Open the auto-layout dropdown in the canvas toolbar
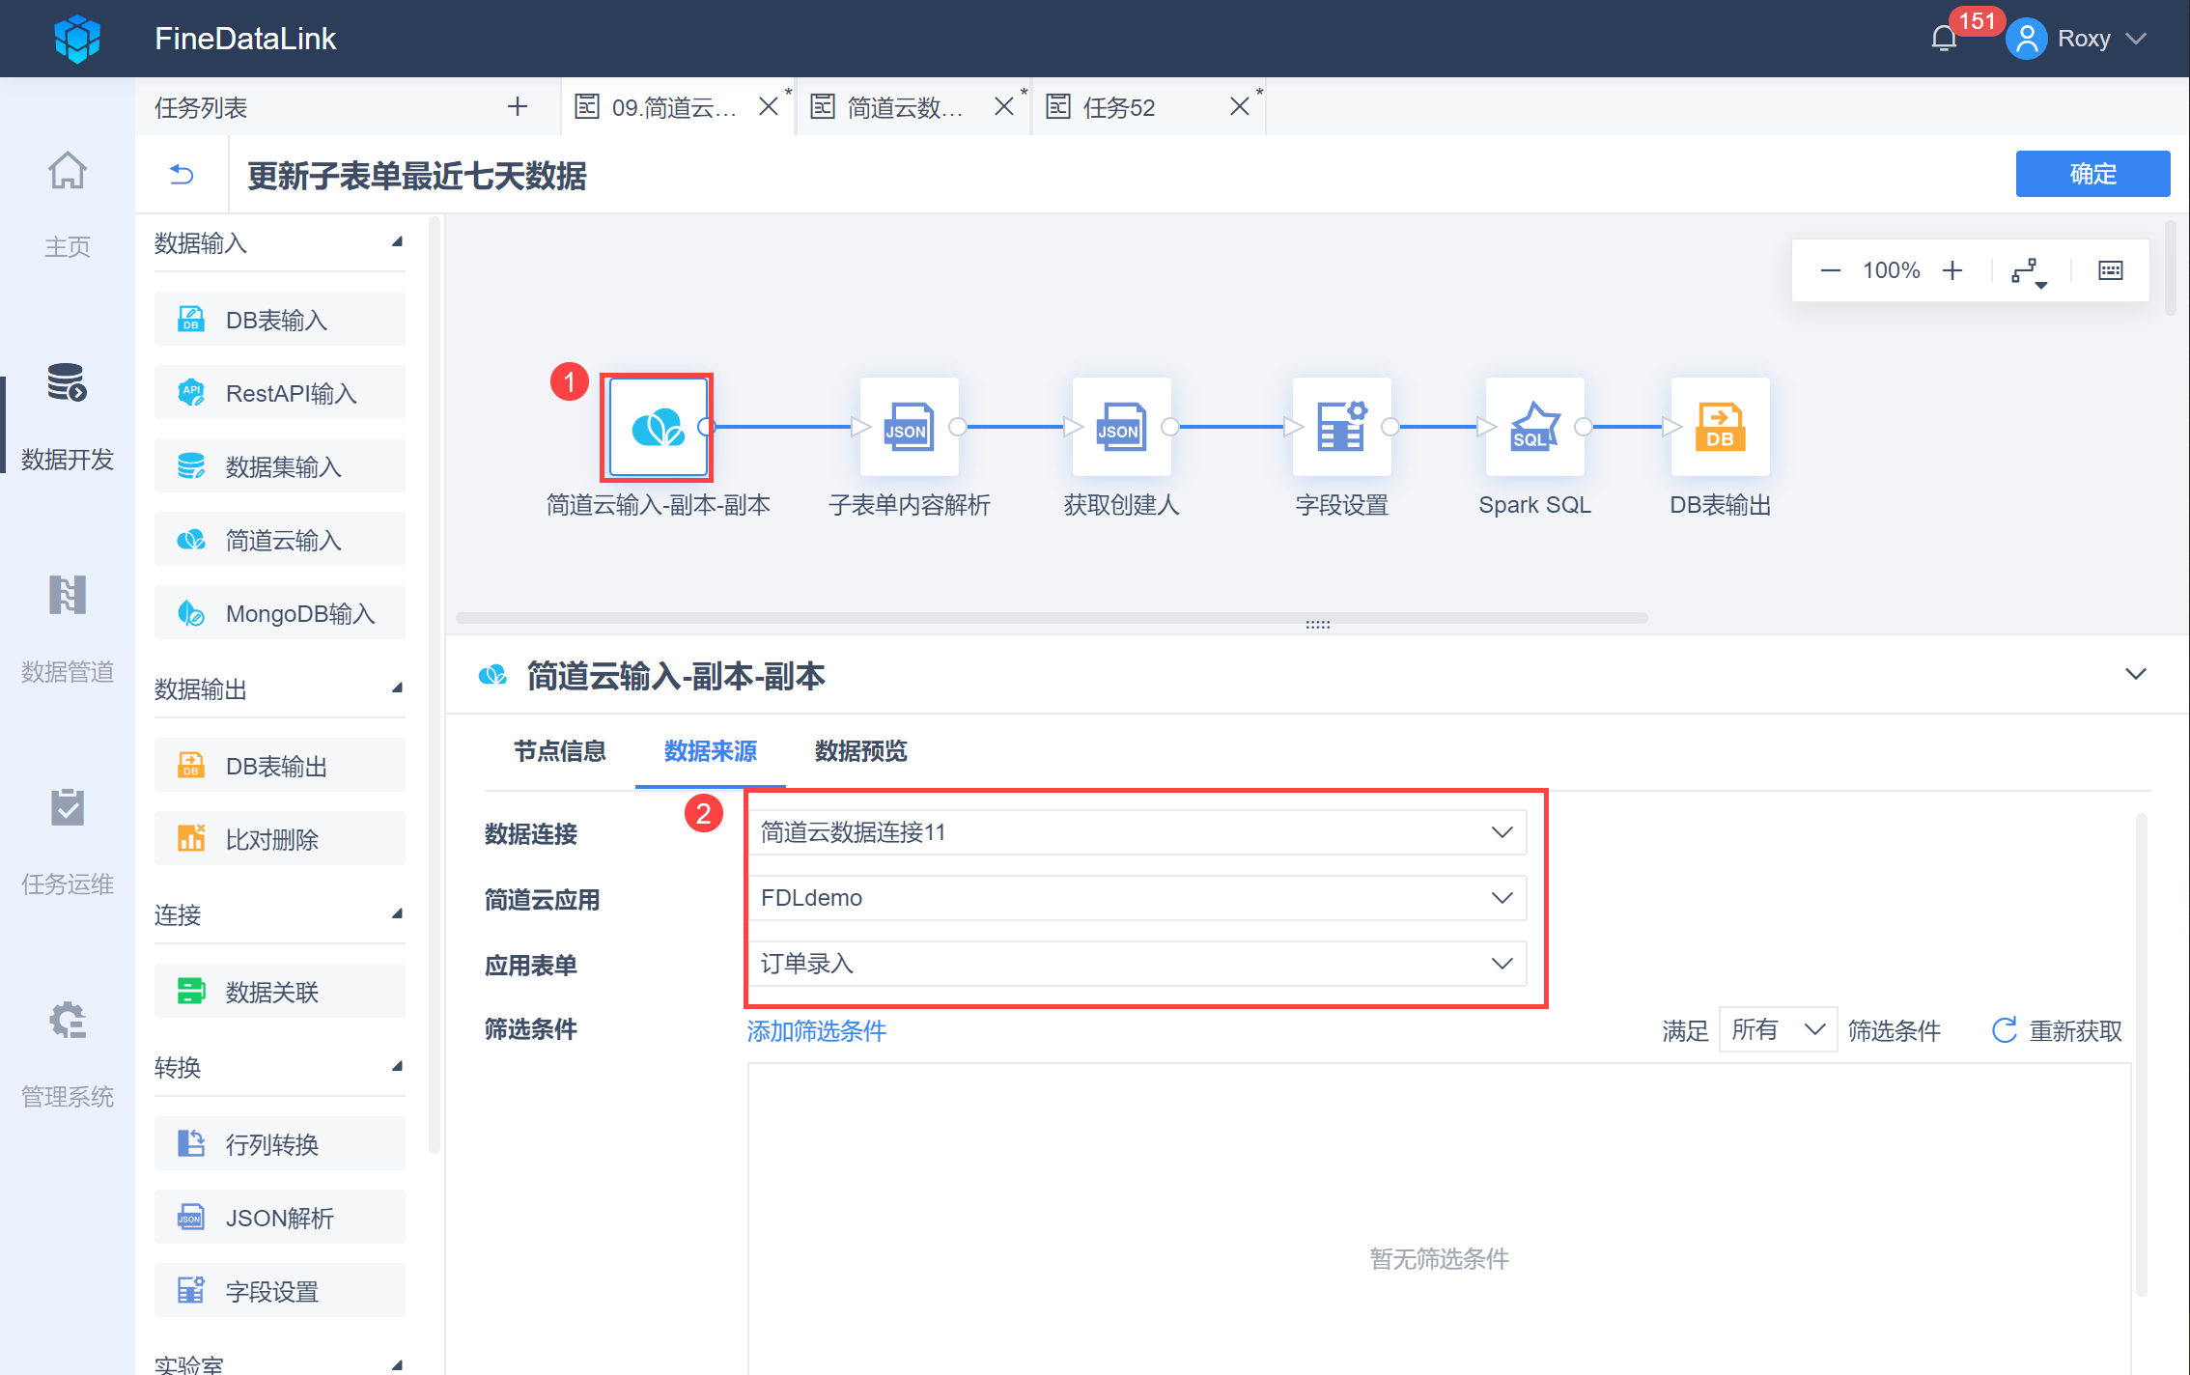Screen dimensions: 2190x1375 click(2029, 272)
